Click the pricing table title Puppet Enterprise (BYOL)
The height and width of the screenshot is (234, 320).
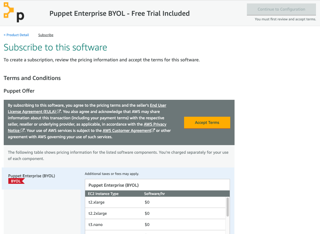114,185
